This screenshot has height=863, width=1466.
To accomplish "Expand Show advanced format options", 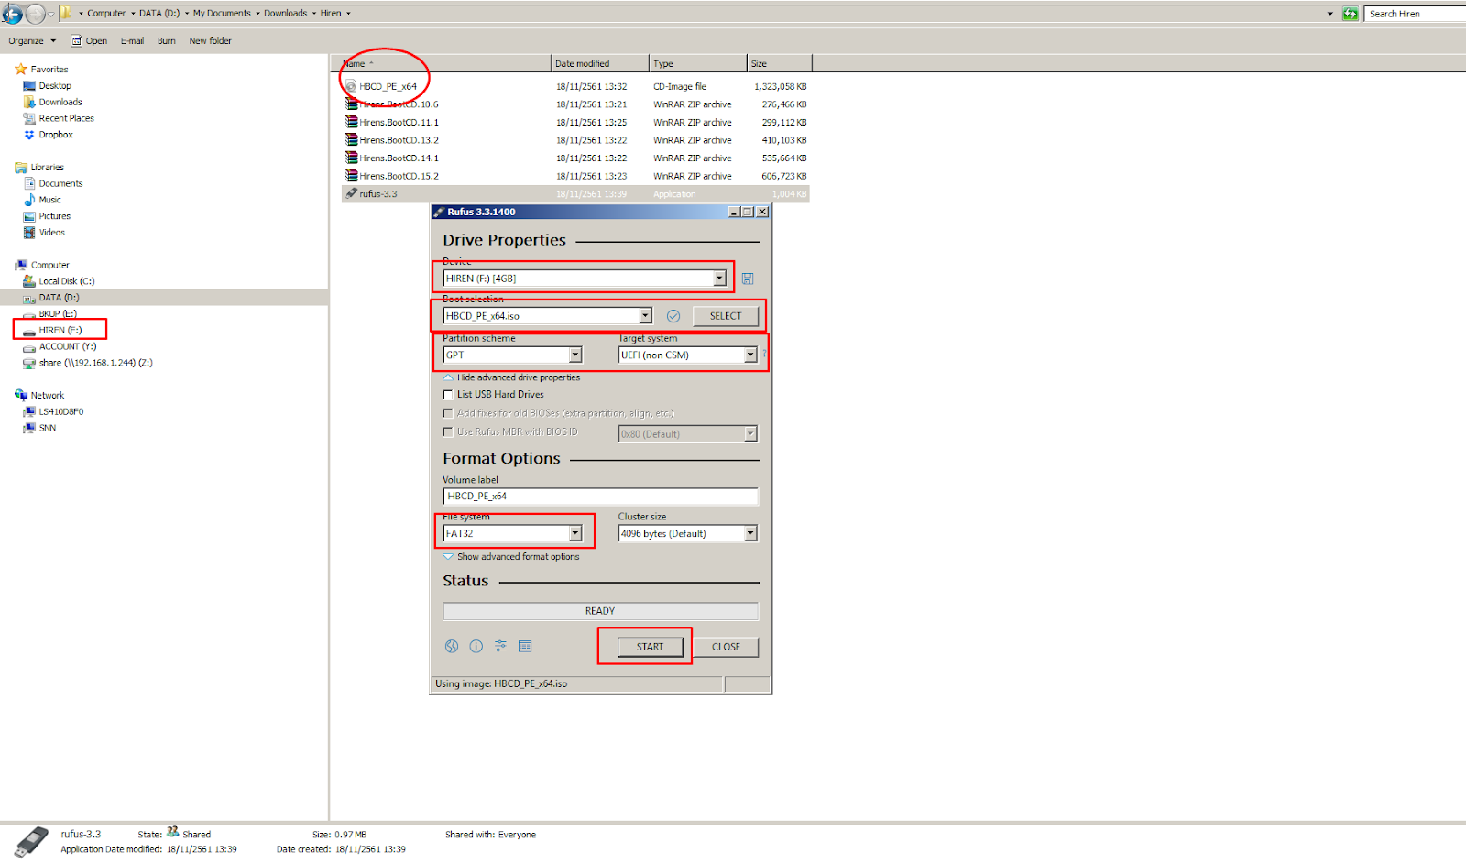I will (511, 557).
